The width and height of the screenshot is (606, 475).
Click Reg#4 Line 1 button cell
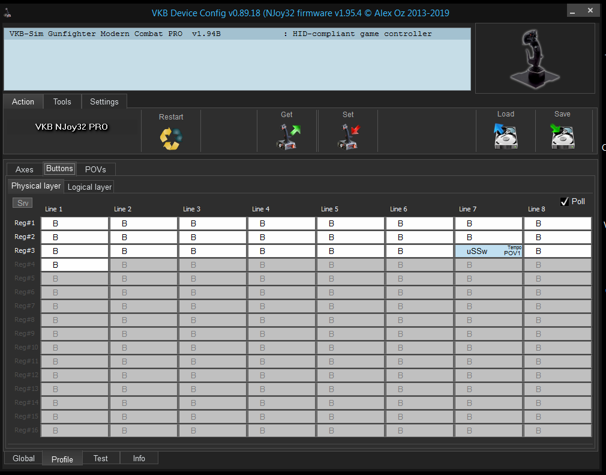(74, 265)
